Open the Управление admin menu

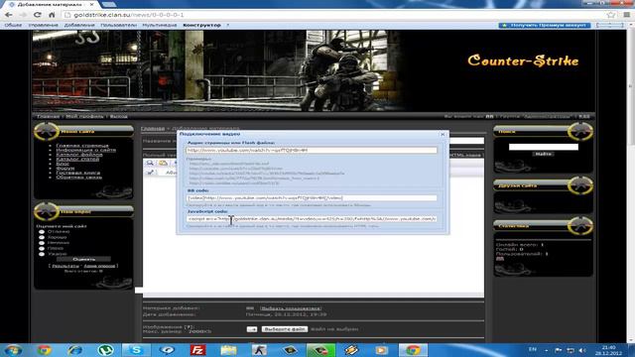(x=44, y=25)
